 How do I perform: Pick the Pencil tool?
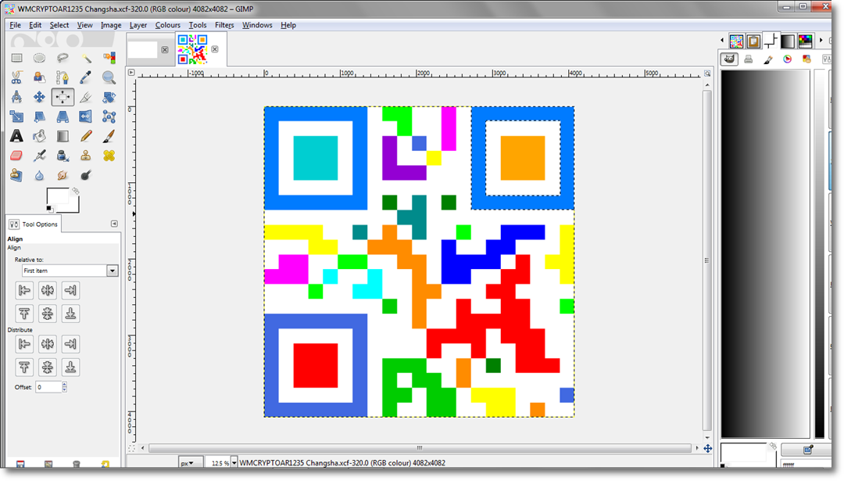point(86,136)
